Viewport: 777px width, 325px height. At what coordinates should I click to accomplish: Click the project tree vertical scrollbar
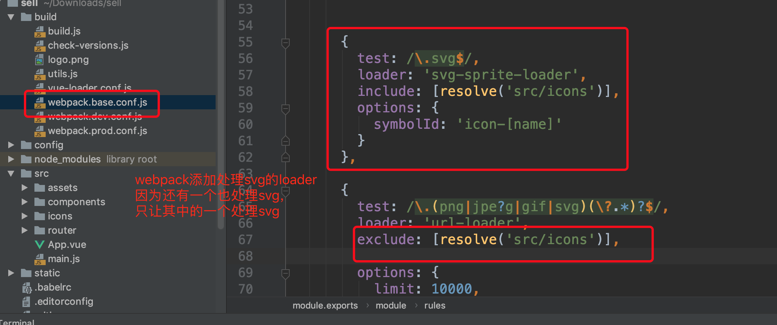pyautogui.click(x=221, y=115)
